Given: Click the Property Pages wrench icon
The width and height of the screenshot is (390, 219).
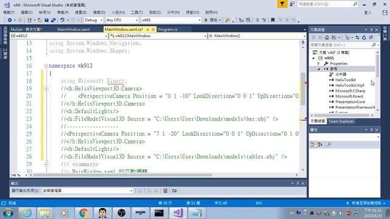Looking at the screenshot, I should point(329,144).
